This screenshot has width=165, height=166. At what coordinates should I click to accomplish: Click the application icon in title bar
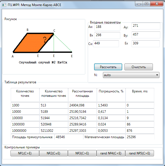click(x=4, y=5)
